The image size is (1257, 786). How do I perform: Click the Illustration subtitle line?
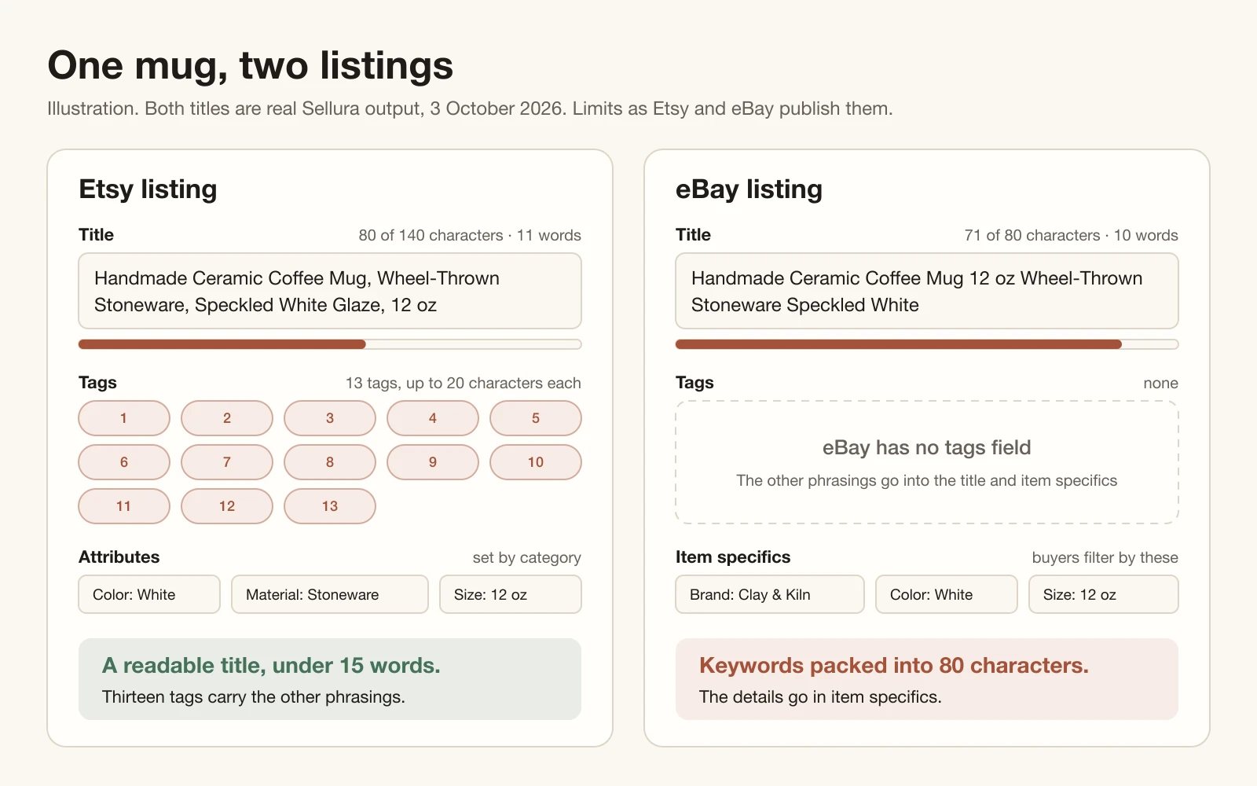[470, 108]
